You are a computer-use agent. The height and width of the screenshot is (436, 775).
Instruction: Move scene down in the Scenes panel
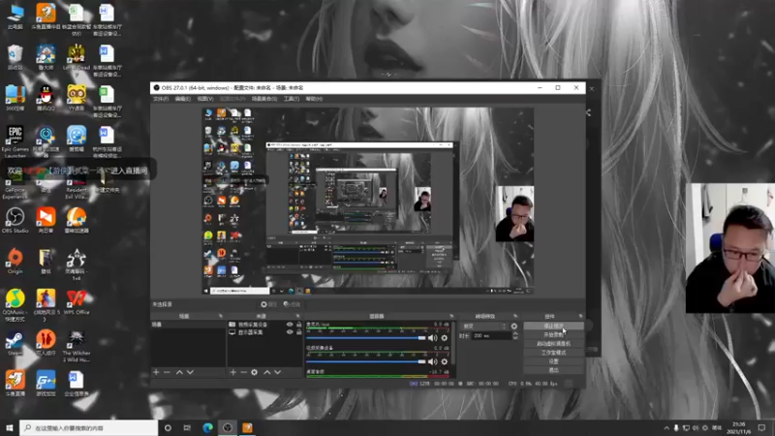tap(190, 372)
